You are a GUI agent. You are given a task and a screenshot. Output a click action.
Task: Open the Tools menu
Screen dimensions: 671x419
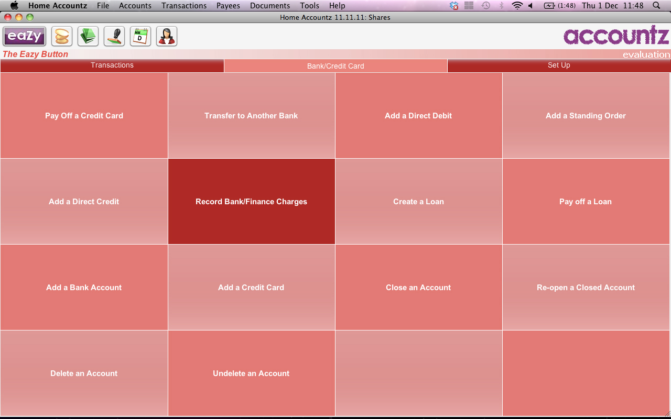pyautogui.click(x=309, y=6)
